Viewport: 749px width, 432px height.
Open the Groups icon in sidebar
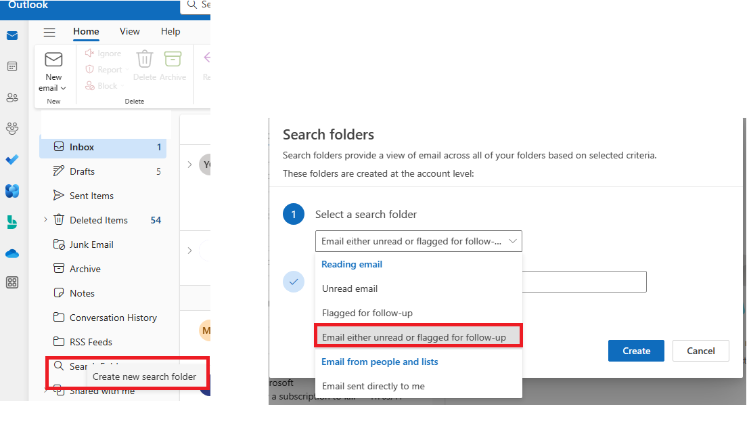tap(12, 128)
